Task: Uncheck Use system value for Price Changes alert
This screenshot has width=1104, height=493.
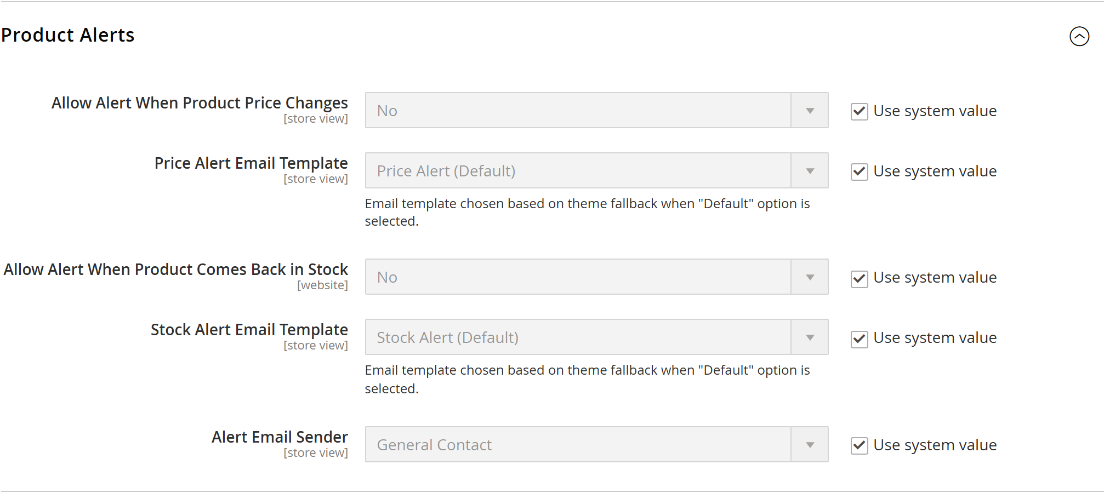Action: (859, 111)
